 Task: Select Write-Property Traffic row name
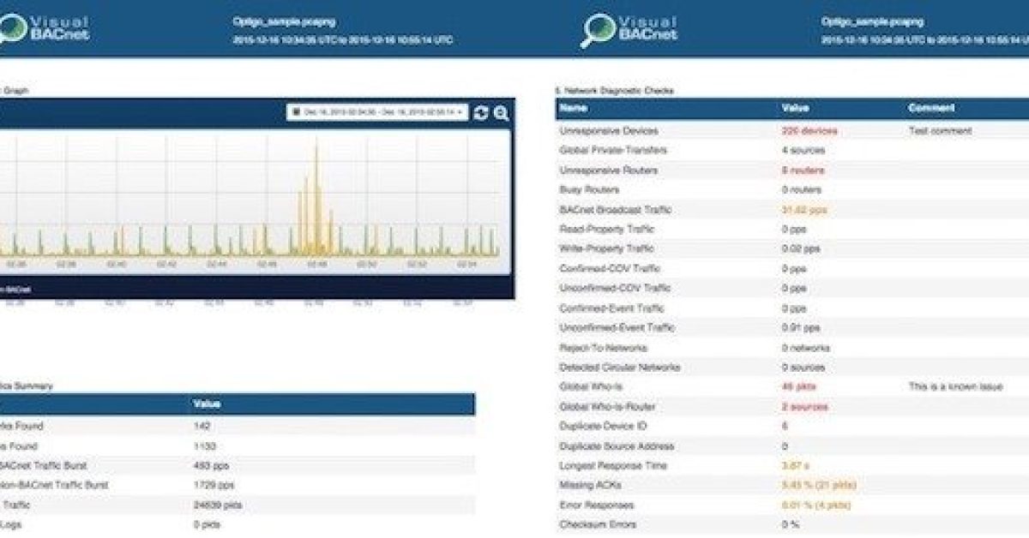[606, 249]
